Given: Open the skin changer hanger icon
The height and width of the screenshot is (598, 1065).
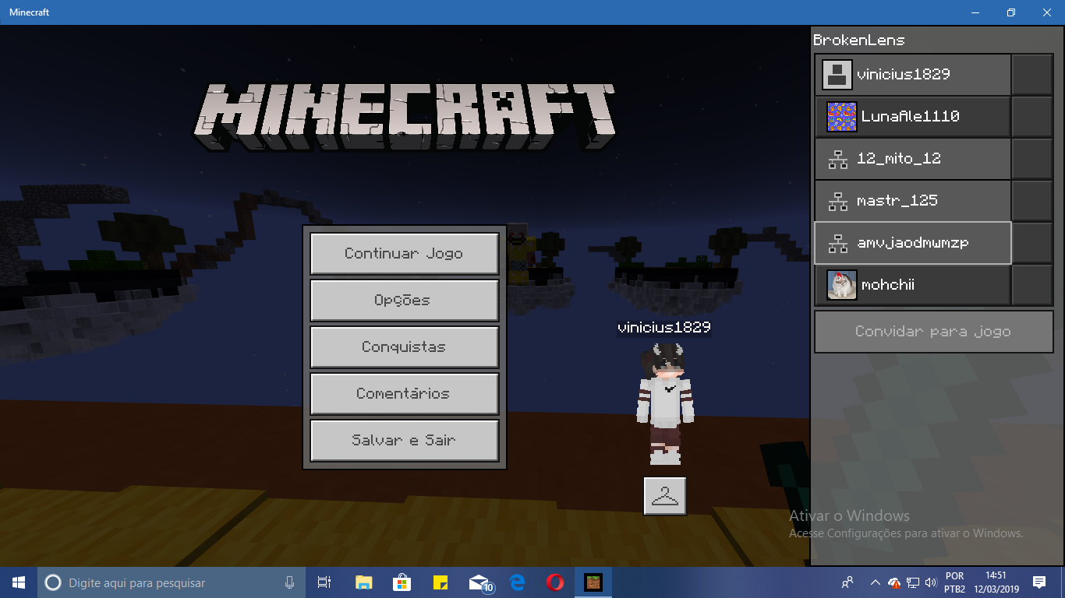Looking at the screenshot, I should pos(665,496).
